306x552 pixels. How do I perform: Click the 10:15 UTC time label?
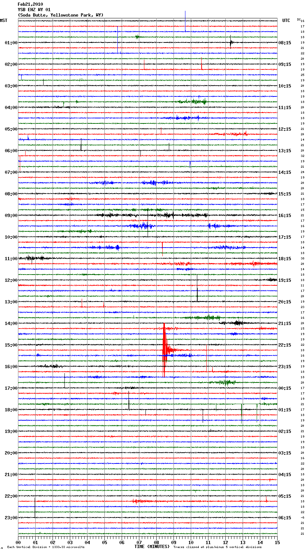click(x=285, y=86)
